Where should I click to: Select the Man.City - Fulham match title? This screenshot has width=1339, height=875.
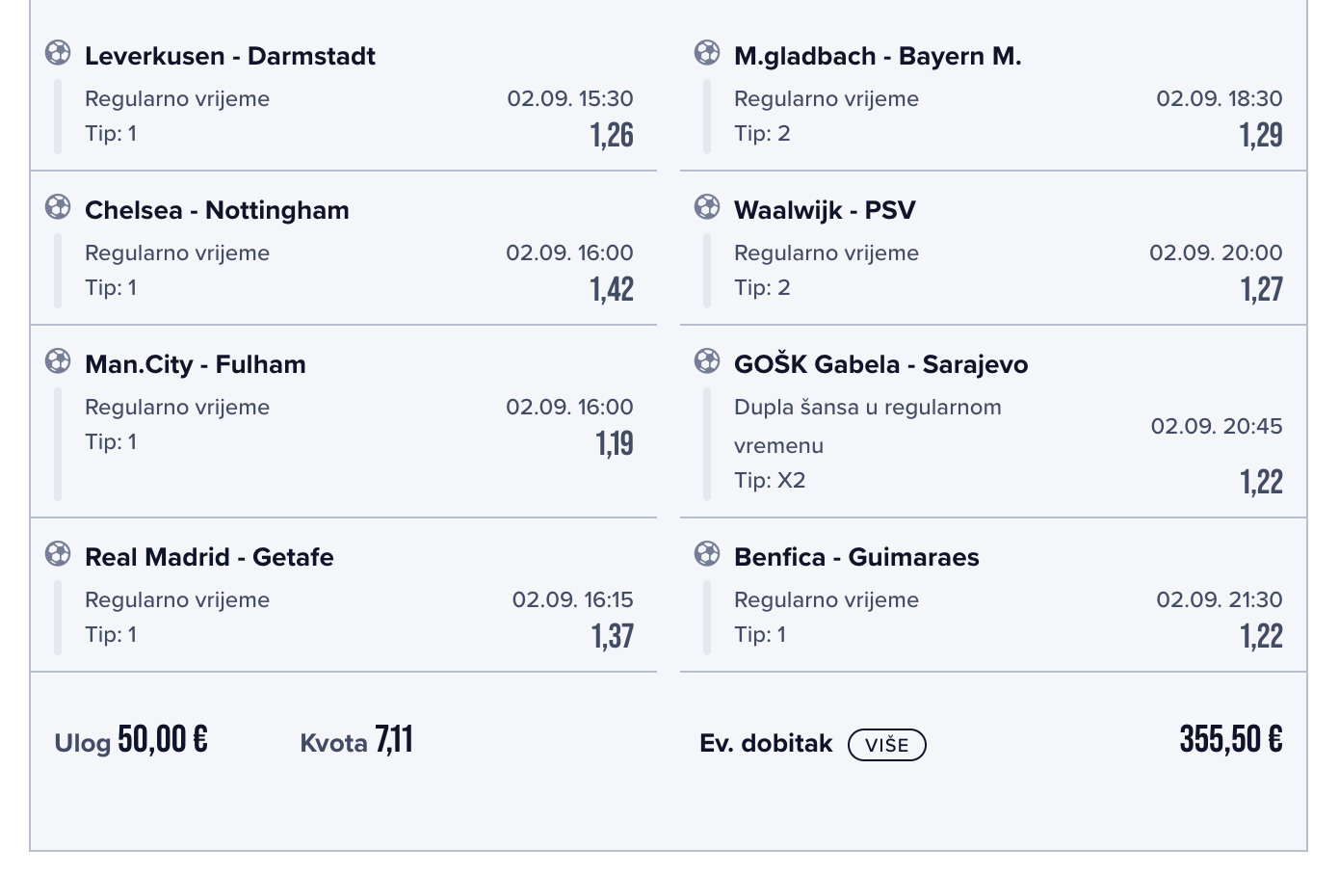(x=196, y=364)
